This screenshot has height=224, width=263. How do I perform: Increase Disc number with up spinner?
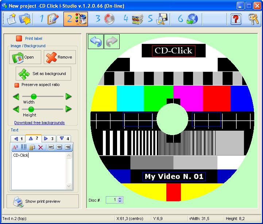click(120, 198)
